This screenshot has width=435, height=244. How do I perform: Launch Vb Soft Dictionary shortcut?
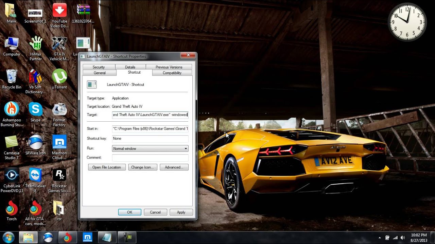[x=35, y=82]
